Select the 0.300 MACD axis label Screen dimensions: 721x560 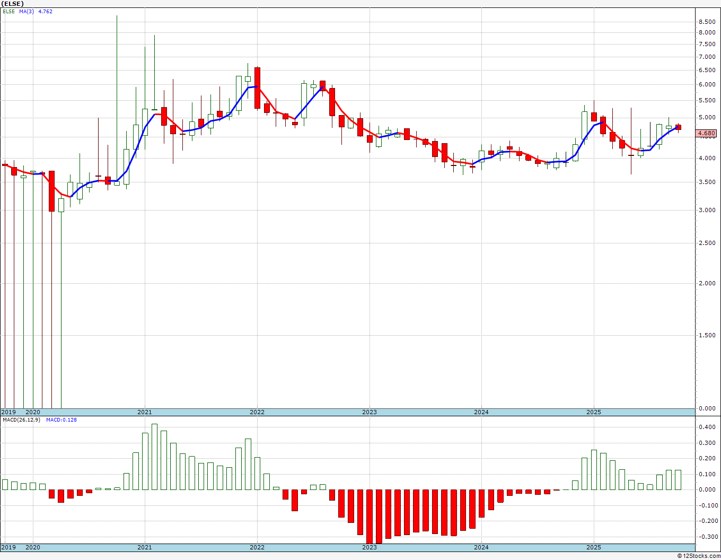[707, 443]
